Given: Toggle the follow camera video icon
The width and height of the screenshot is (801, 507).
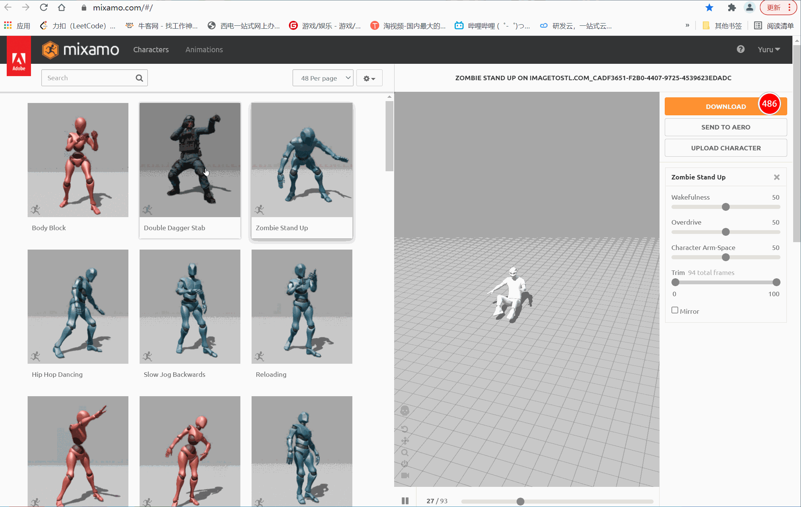Looking at the screenshot, I should tap(405, 476).
